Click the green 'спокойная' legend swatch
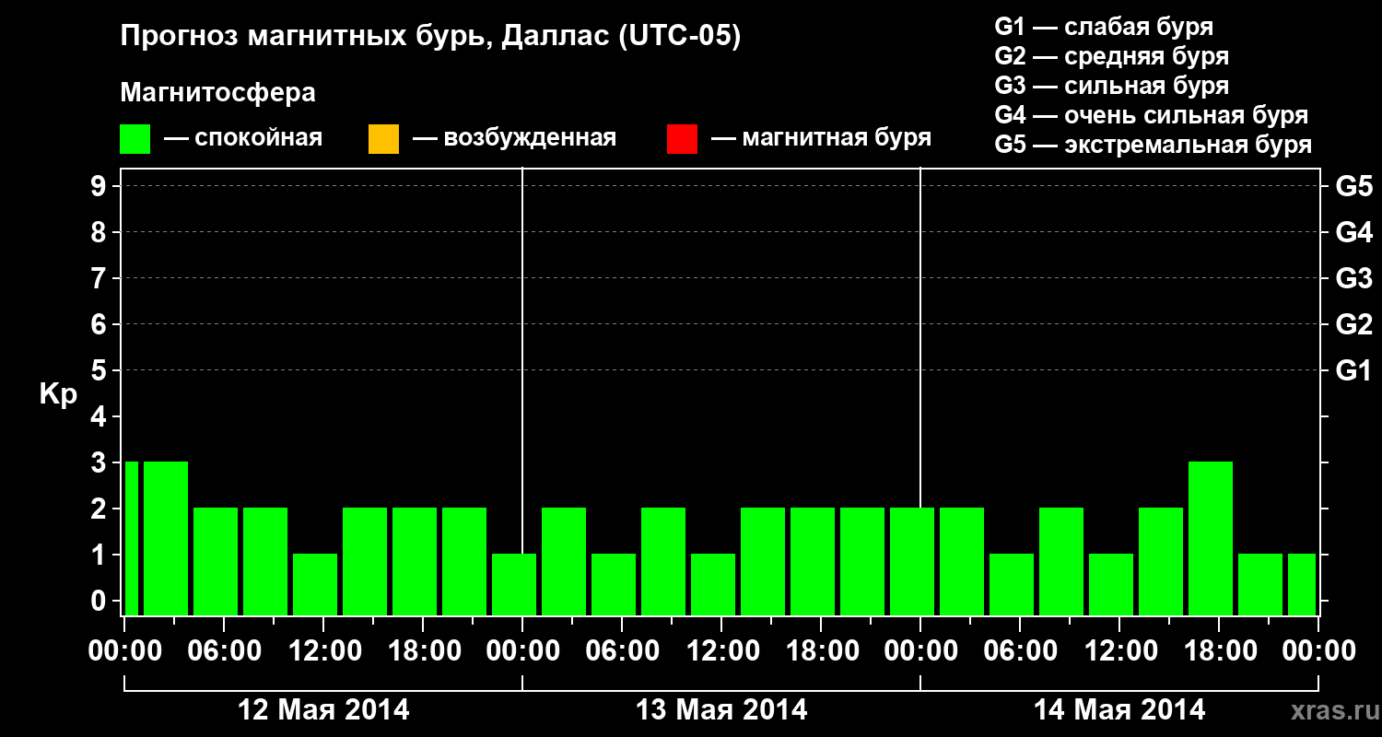Image resolution: width=1382 pixels, height=737 pixels. point(135,138)
